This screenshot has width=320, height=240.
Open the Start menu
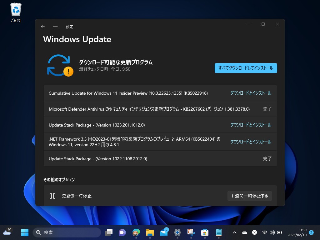(x=25, y=232)
